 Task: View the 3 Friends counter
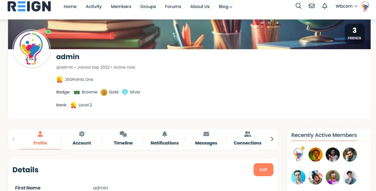354,34
